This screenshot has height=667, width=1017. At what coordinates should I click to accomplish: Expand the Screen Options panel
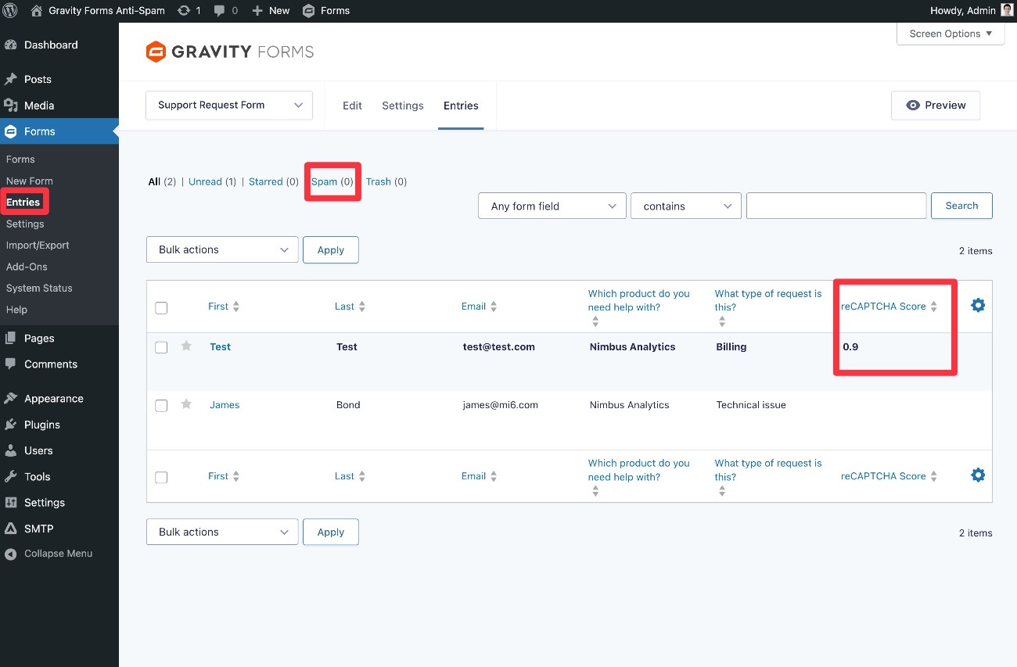(x=950, y=34)
